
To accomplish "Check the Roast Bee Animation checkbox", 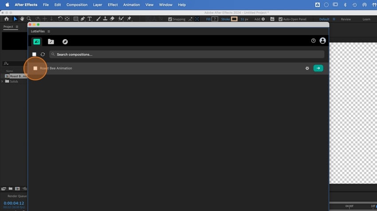I will [35, 68].
